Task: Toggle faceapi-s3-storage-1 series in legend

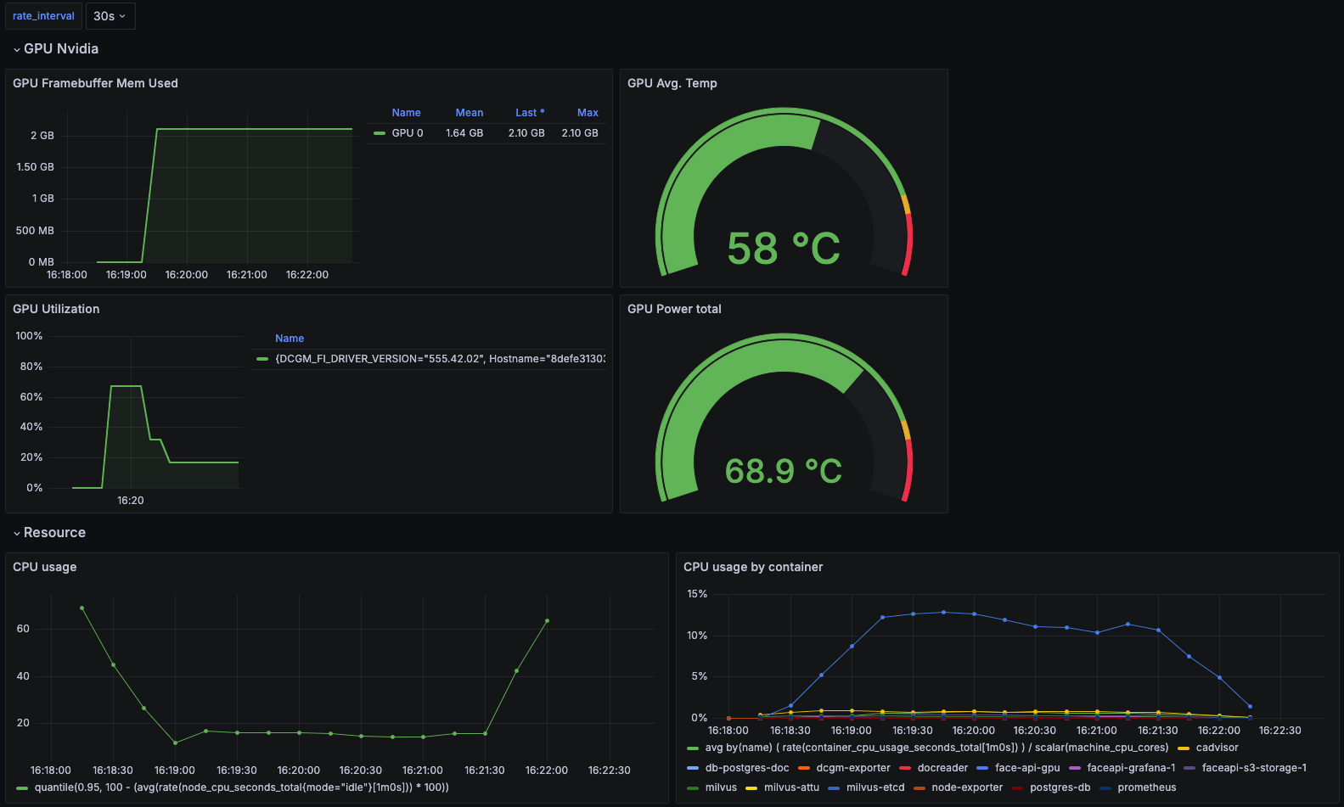Action: (x=1254, y=768)
